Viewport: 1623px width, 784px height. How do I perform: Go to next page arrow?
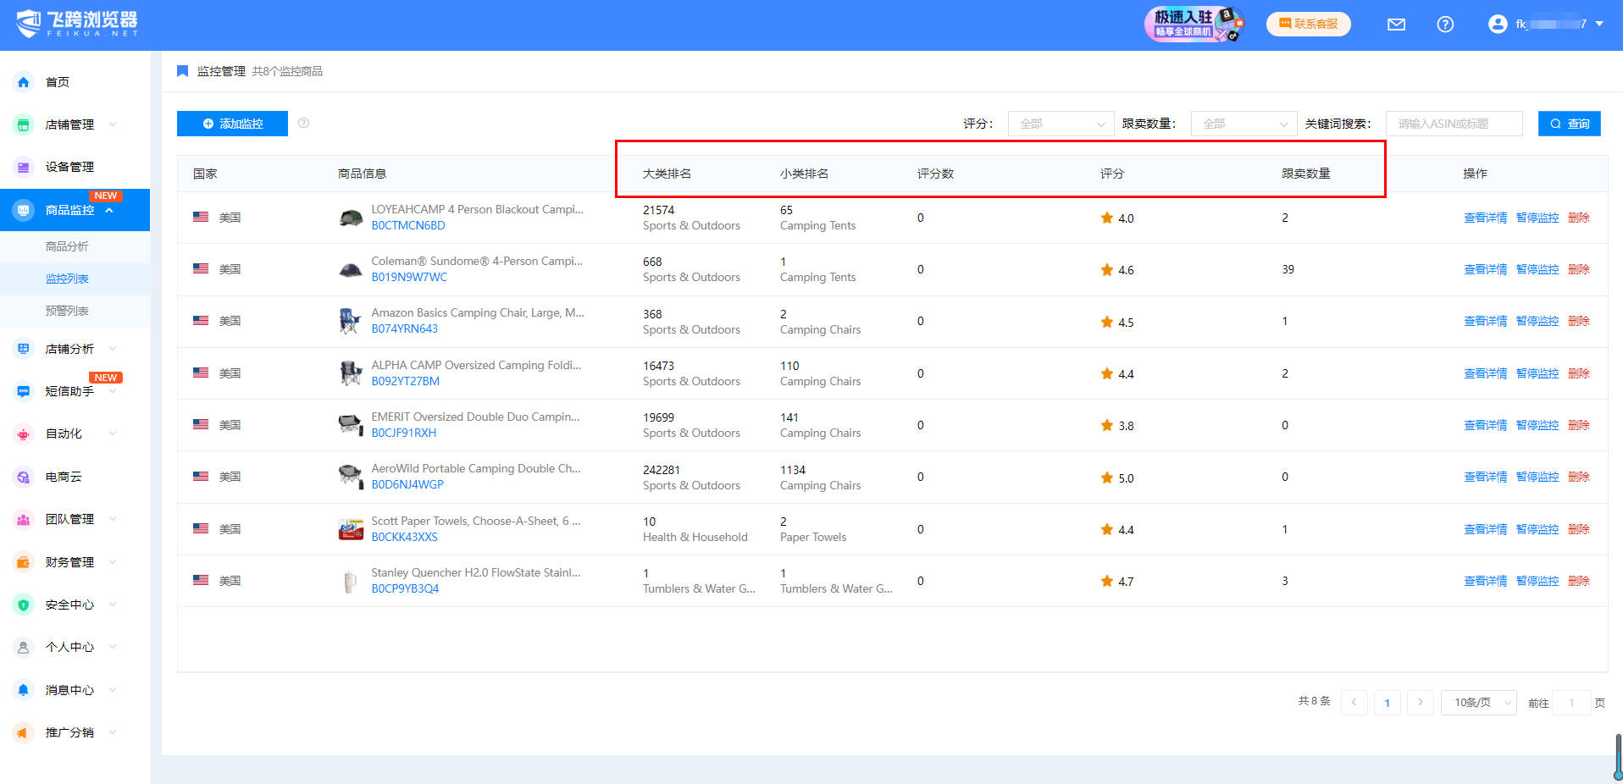[1421, 703]
